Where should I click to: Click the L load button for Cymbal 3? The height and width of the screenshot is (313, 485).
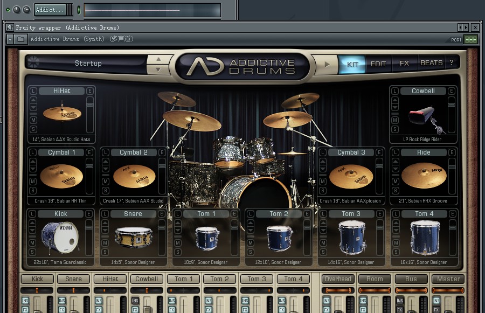(323, 152)
